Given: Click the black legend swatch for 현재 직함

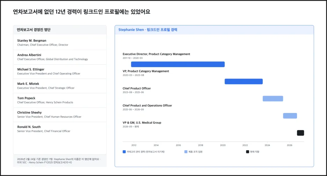Looking at the screenshot, I should [248, 152].
